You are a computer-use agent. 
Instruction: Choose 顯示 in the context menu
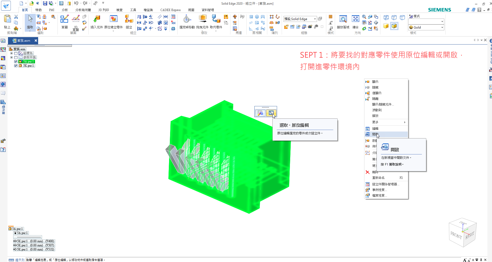tap(386, 82)
